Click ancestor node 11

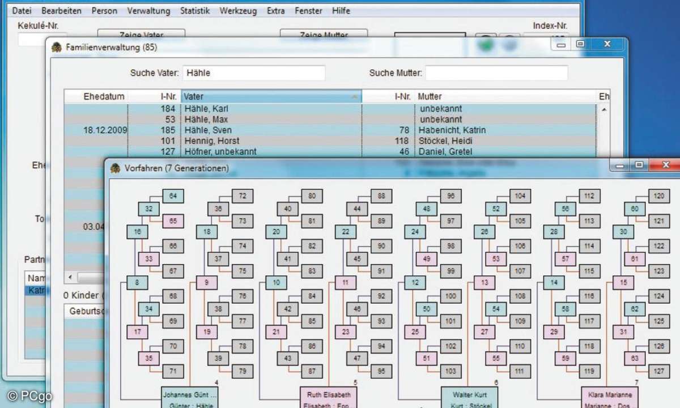coord(346,282)
